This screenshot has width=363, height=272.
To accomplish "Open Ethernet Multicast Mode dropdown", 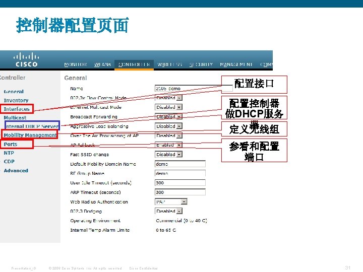I will (x=168, y=107).
